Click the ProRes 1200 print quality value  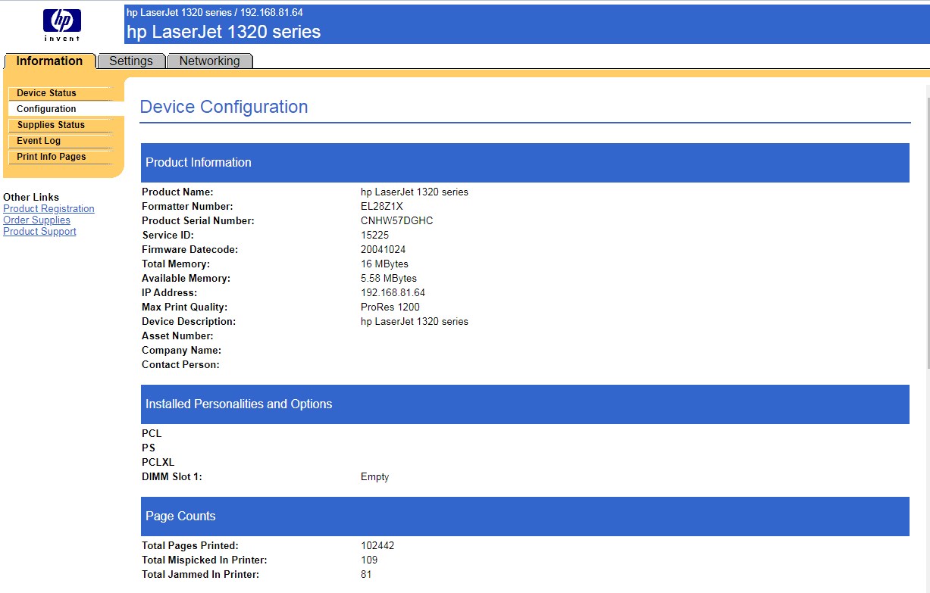[390, 307]
